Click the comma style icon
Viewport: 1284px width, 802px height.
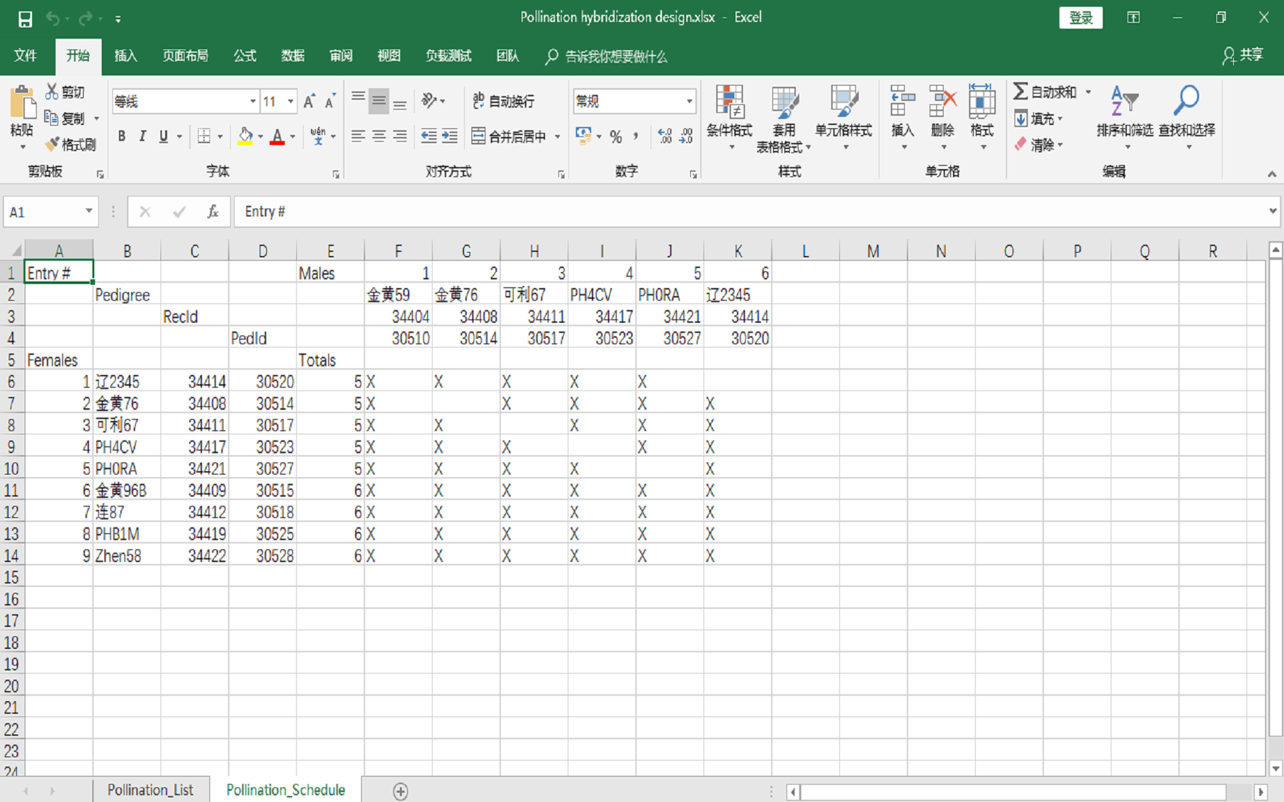(x=635, y=136)
